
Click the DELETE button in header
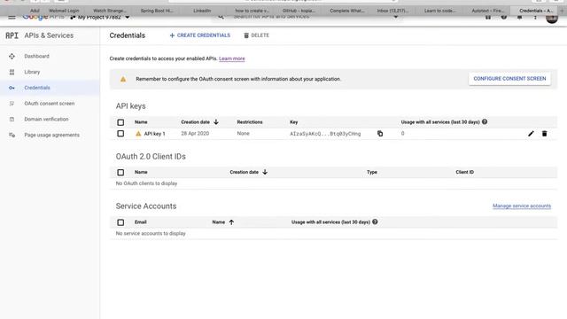pos(256,35)
